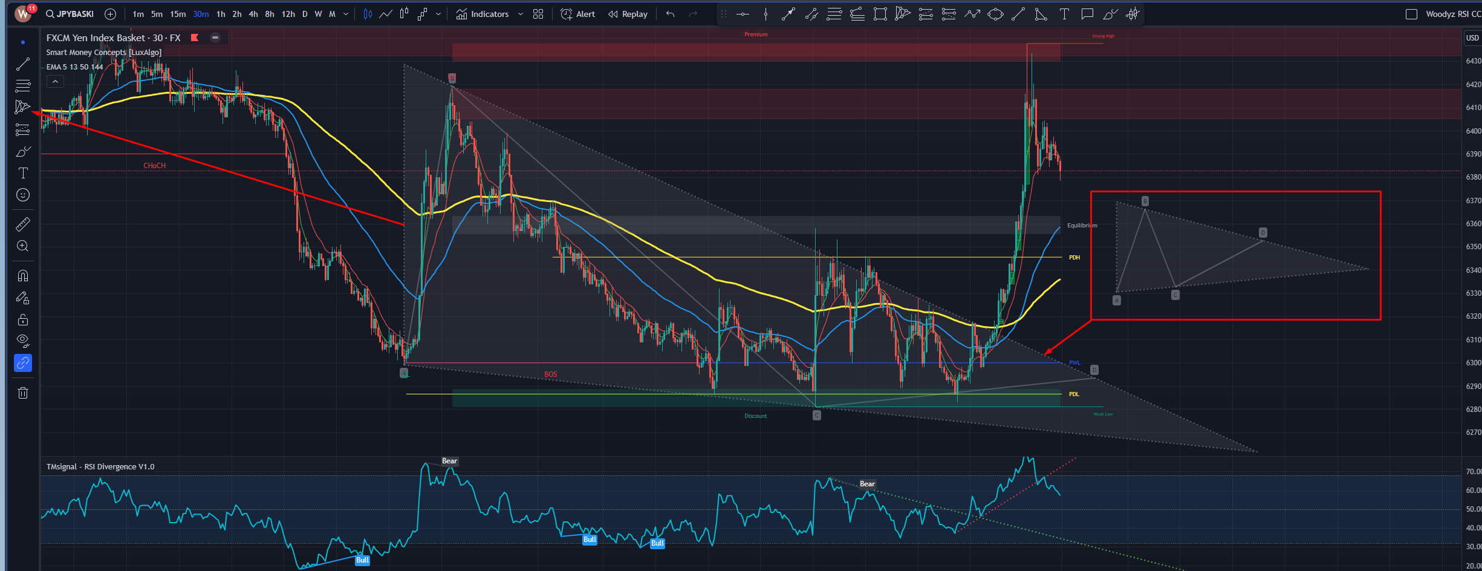Pick the callout comment tool in favorites toolbar
Viewport: 1482px width, 571px height.
click(1087, 14)
